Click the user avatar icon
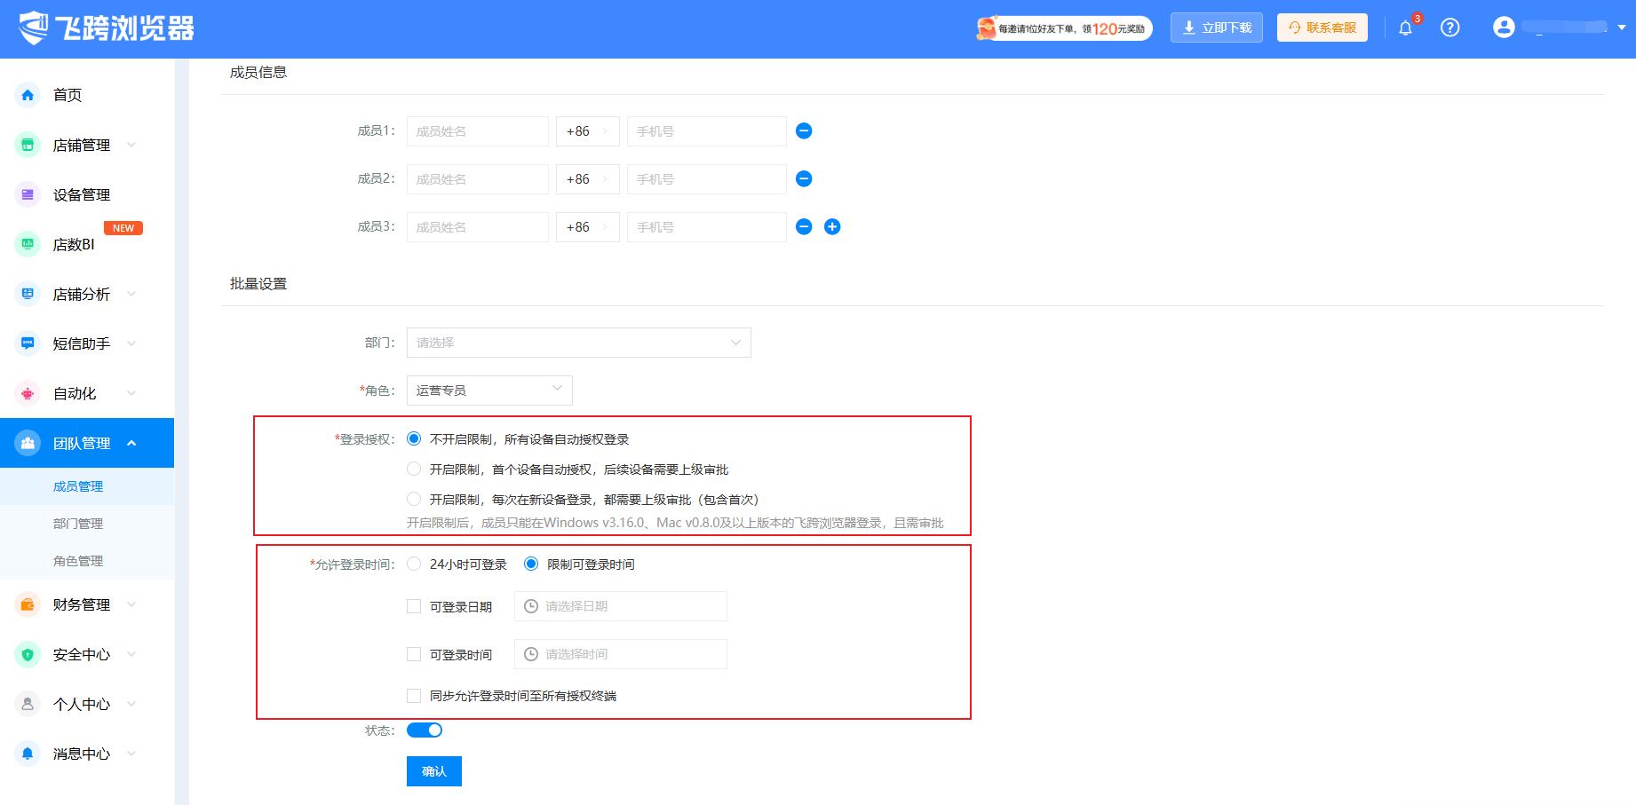This screenshot has width=1636, height=805. pyautogui.click(x=1504, y=28)
